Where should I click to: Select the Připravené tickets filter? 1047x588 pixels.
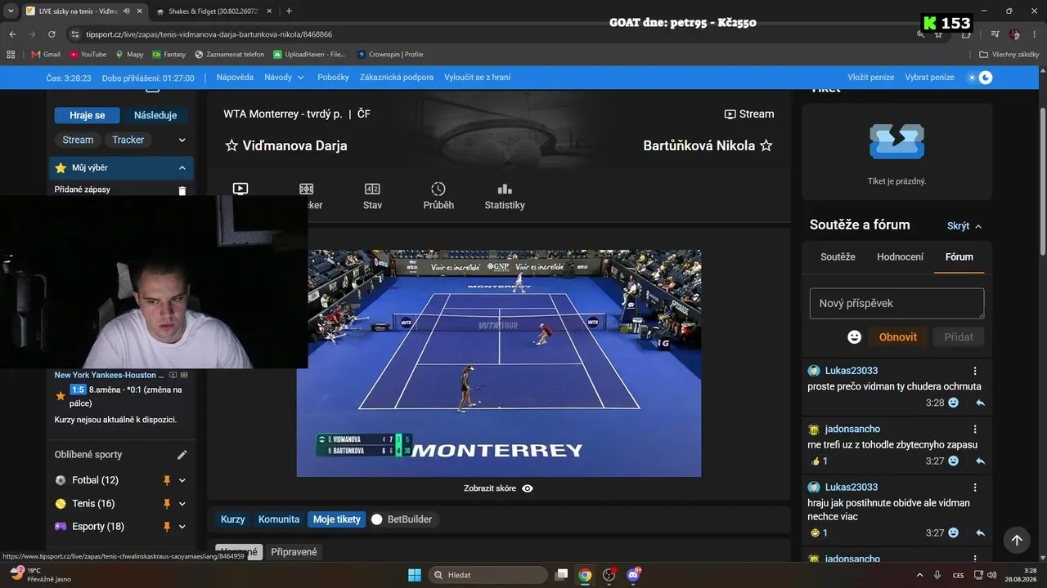[294, 552]
